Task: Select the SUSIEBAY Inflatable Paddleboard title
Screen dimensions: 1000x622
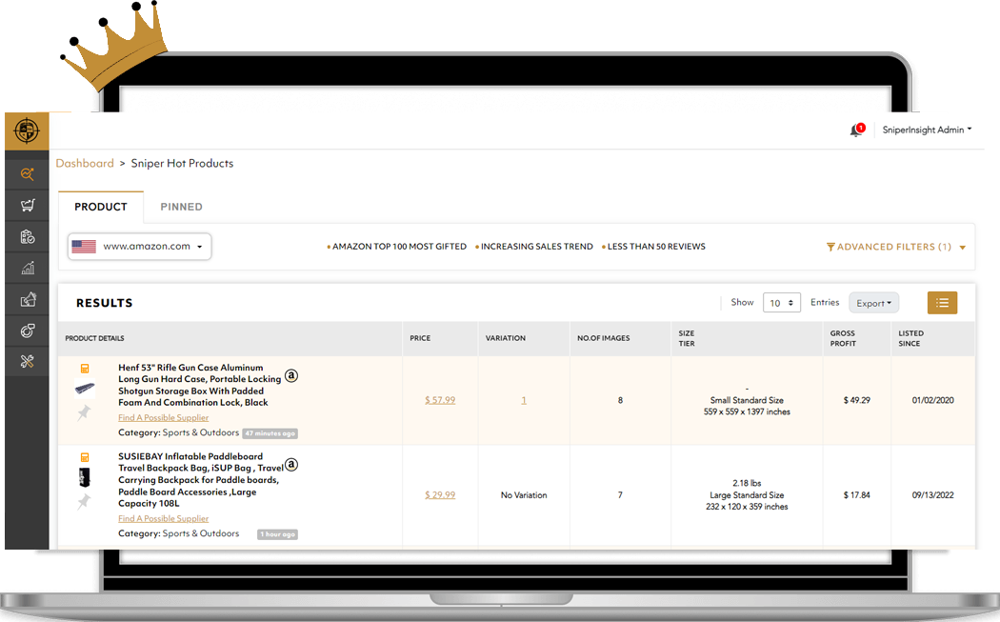Action: click(x=201, y=480)
